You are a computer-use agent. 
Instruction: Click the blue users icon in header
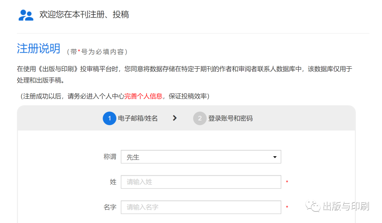(26, 15)
